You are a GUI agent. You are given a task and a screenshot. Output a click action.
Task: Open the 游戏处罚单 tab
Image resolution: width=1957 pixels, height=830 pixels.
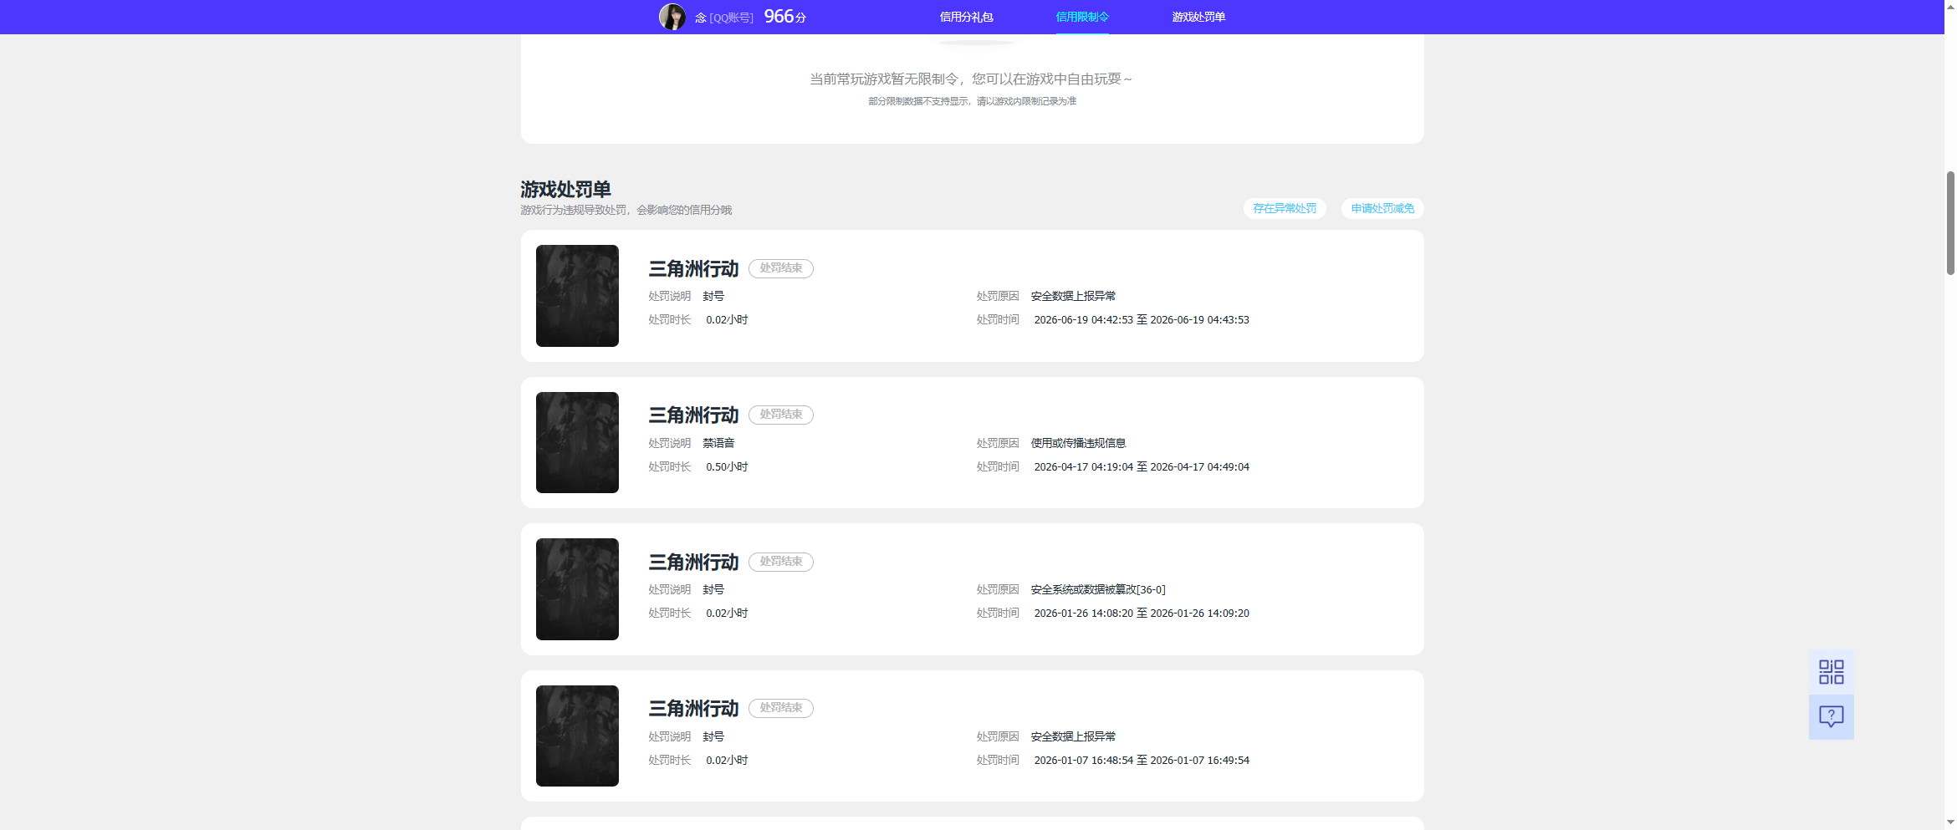click(1198, 17)
